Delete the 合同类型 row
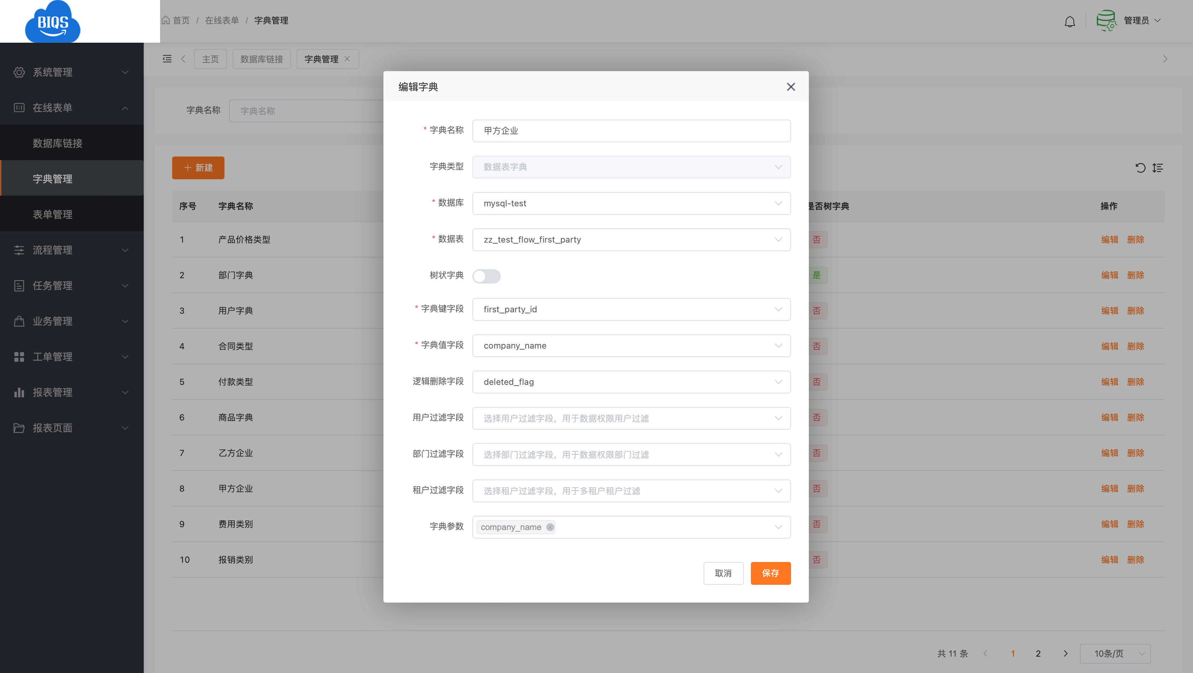This screenshot has height=673, width=1193. click(1136, 346)
